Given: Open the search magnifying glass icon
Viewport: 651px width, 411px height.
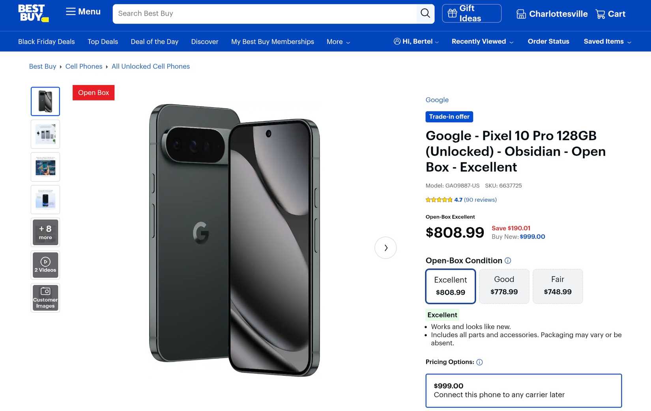Looking at the screenshot, I should coord(425,13).
